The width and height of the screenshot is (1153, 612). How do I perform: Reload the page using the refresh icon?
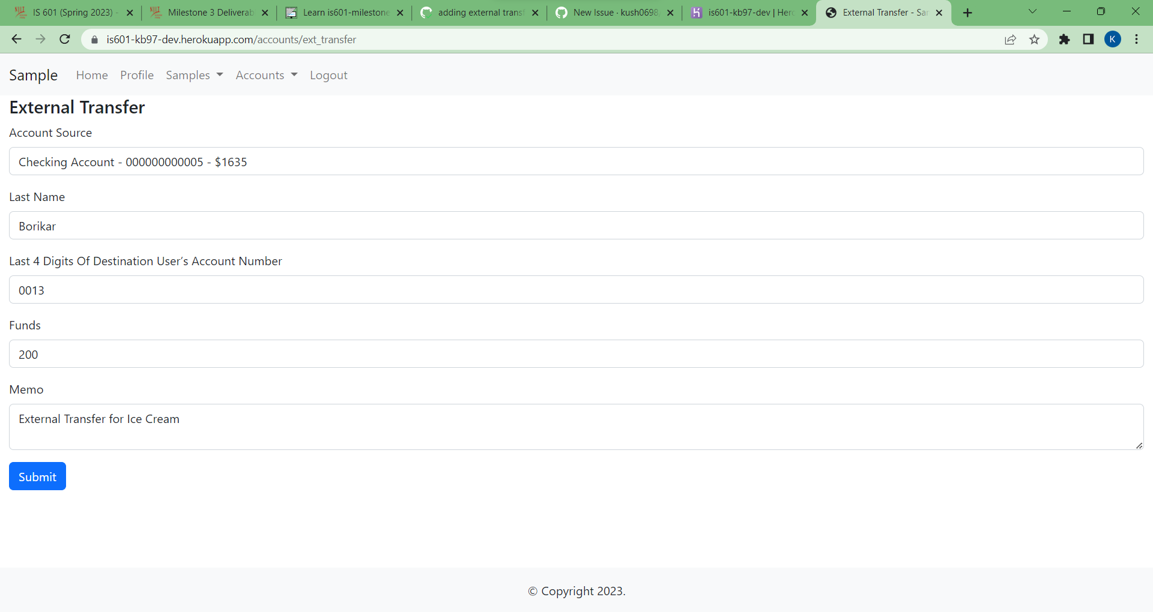64,39
